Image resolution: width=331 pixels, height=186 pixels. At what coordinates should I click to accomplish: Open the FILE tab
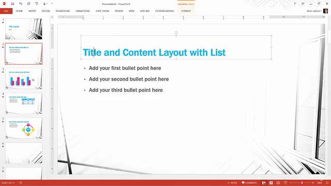(6, 11)
